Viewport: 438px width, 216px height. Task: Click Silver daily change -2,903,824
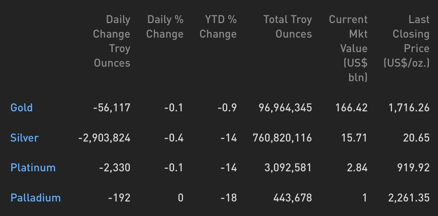[x=104, y=138]
